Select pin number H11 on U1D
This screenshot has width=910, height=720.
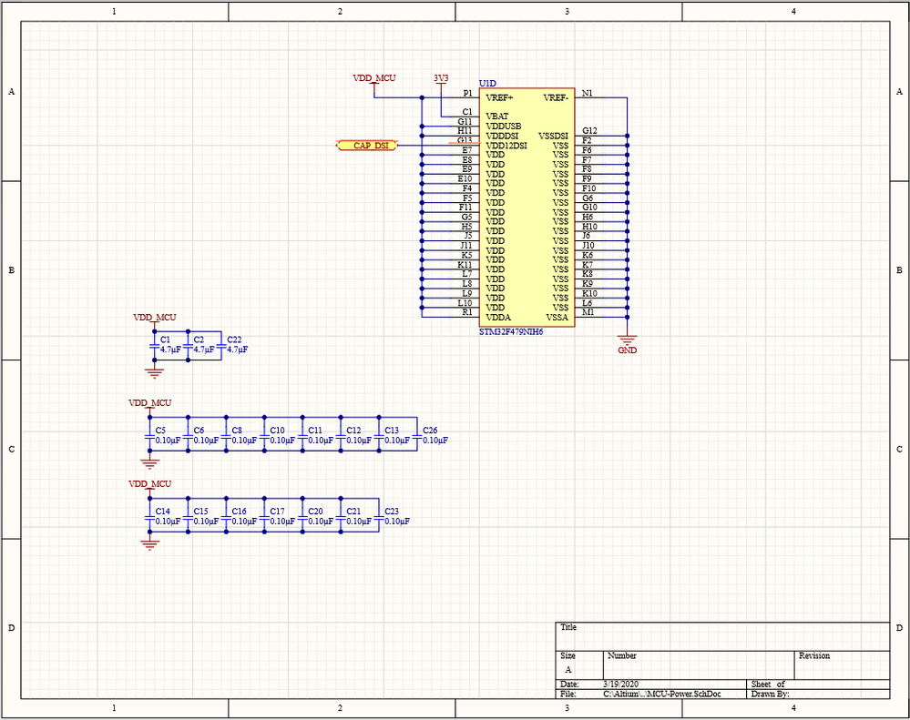[x=465, y=131]
